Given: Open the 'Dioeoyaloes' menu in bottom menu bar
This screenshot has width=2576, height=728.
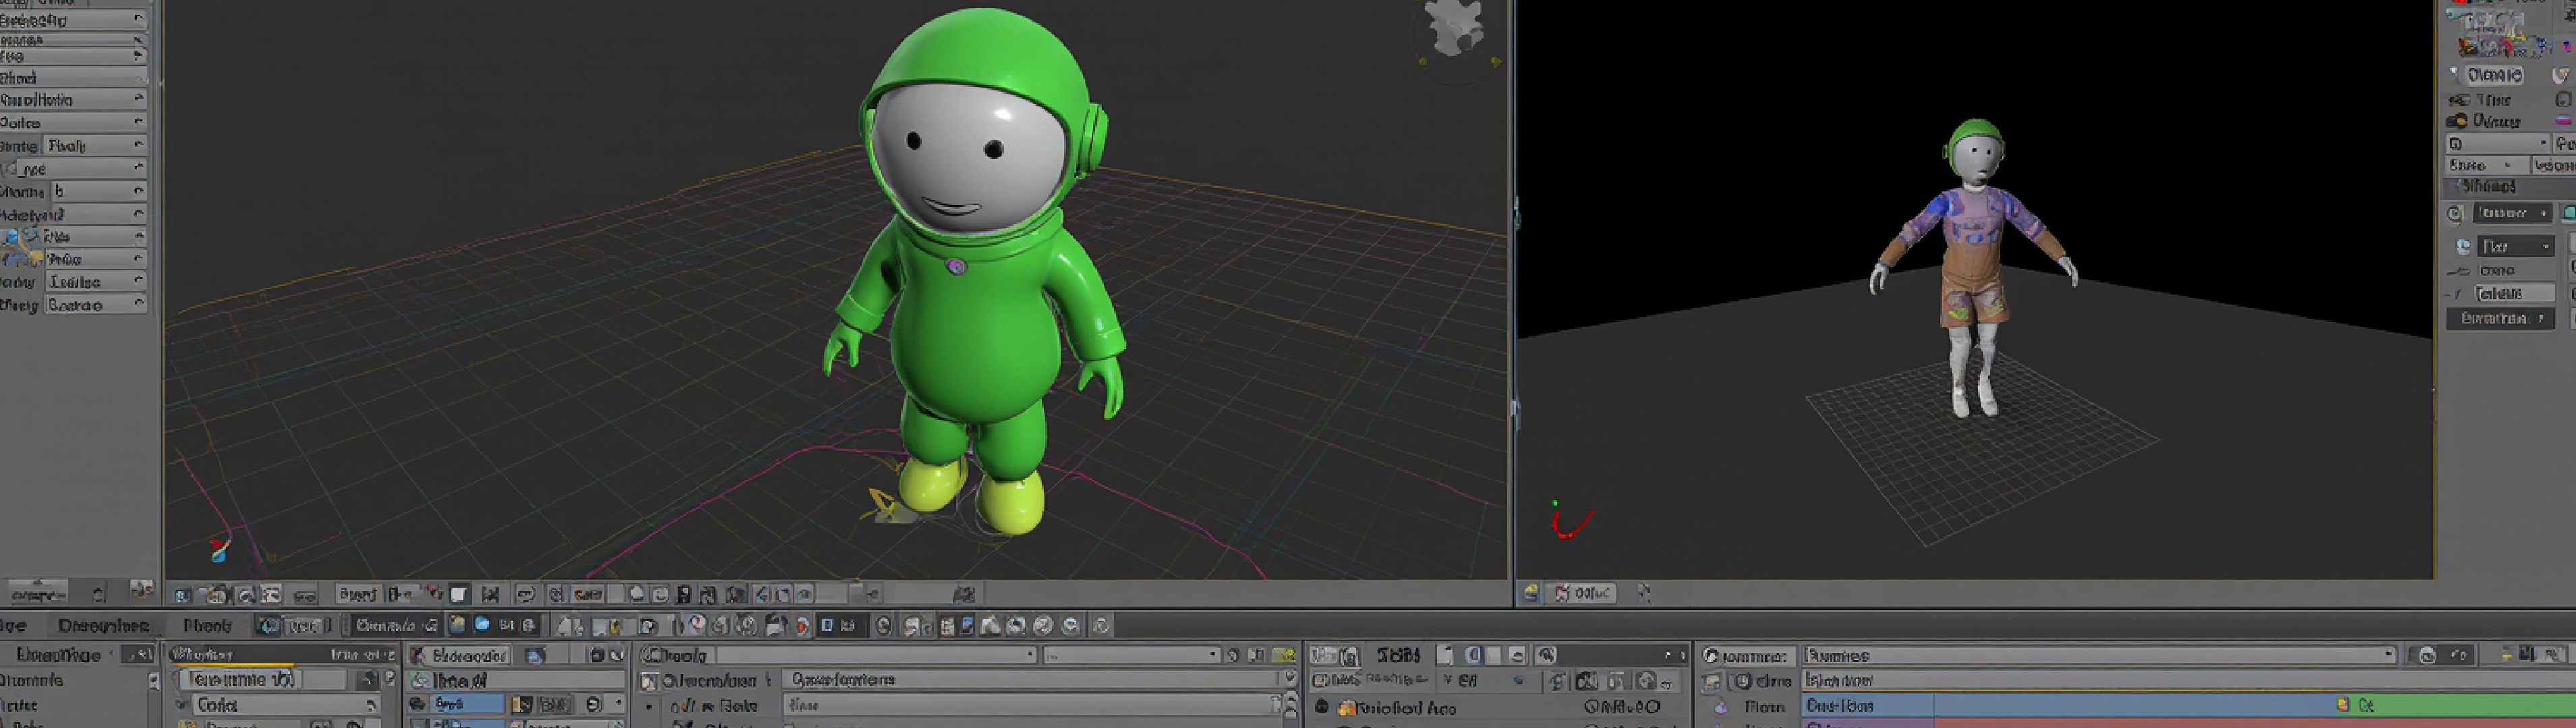Looking at the screenshot, I should pyautogui.click(x=103, y=626).
